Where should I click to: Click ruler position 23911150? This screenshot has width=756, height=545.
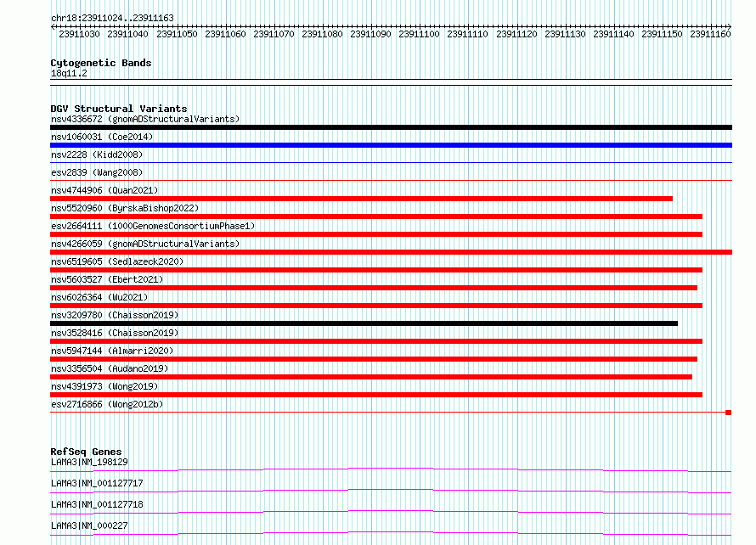click(662, 34)
